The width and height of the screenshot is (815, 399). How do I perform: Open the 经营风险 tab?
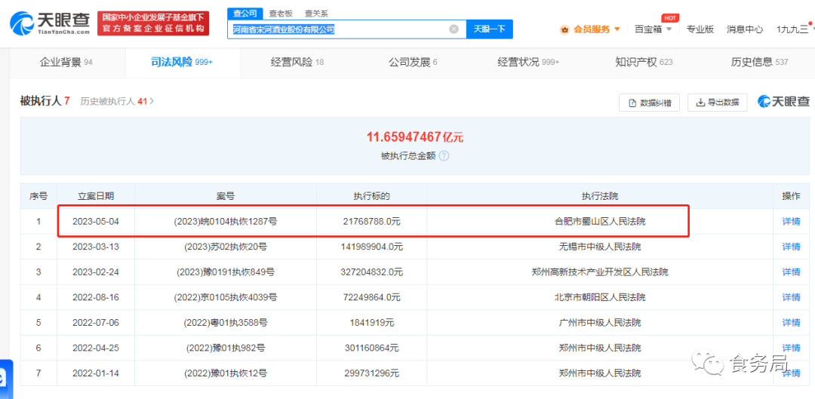[x=297, y=63]
